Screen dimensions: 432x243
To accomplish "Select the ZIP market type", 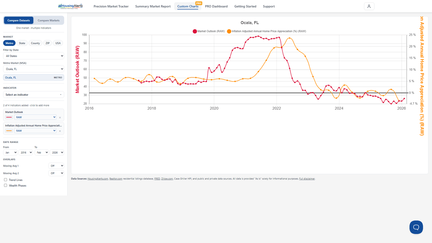I will [48, 43].
